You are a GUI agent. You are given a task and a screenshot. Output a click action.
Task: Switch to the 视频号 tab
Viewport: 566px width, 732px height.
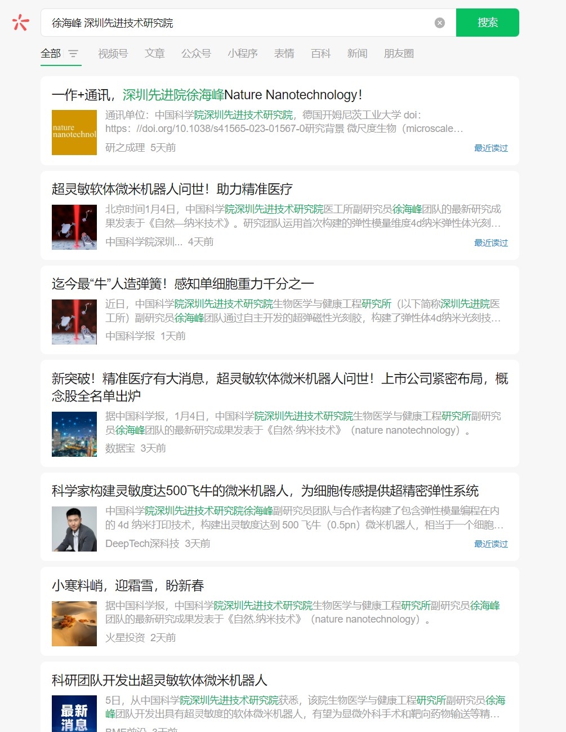pyautogui.click(x=113, y=54)
